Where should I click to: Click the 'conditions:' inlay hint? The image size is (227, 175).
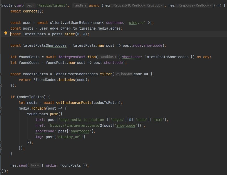pyautogui.click(x=108, y=57)
